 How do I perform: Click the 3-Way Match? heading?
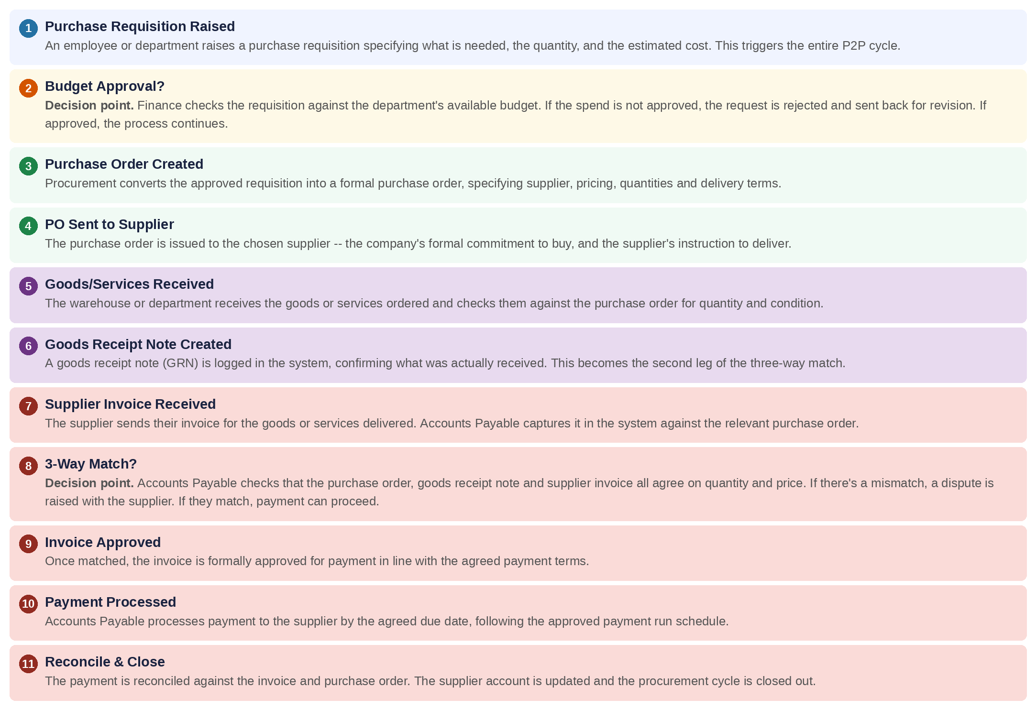[91, 464]
